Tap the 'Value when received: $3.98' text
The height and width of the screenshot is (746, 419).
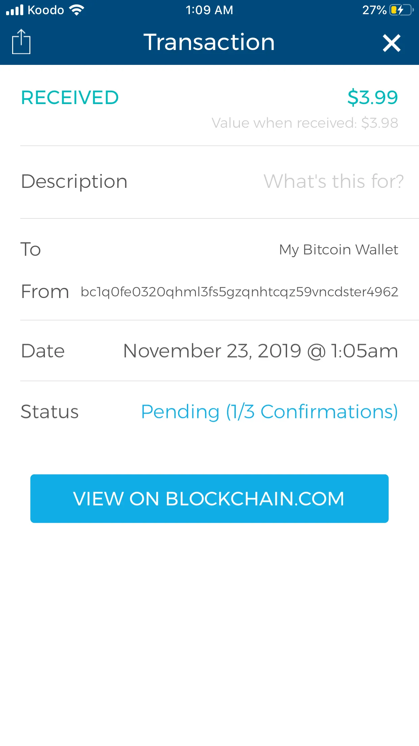[305, 123]
